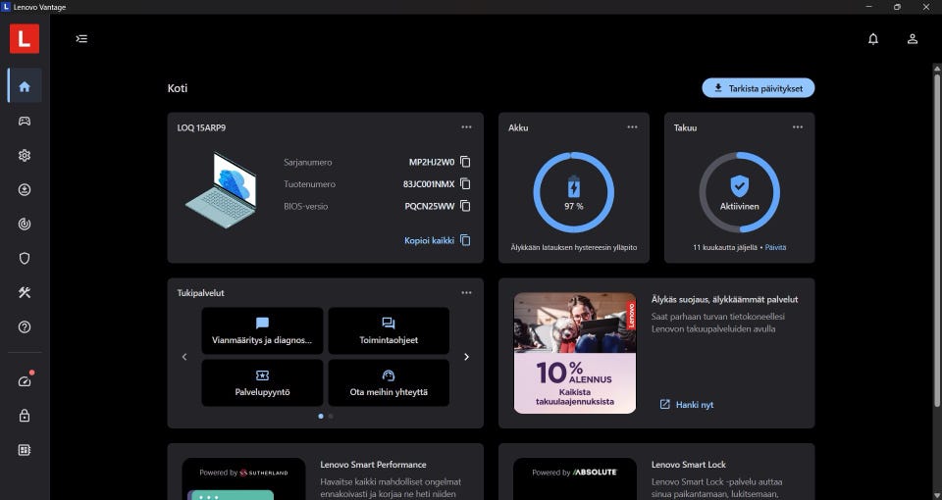Go to the Home sidebar icon
This screenshot has width=942, height=500.
point(25,86)
